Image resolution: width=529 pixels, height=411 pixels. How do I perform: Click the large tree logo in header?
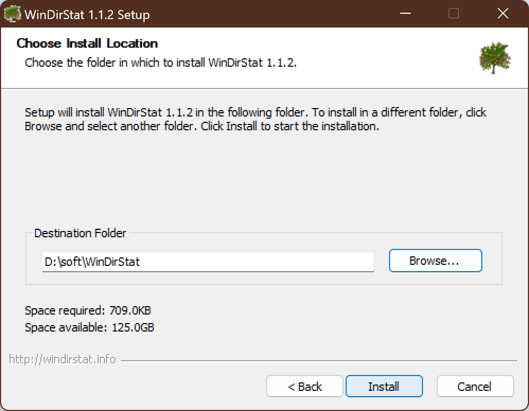[495, 58]
